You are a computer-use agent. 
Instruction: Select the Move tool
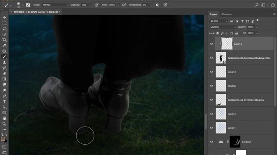pos(4,18)
